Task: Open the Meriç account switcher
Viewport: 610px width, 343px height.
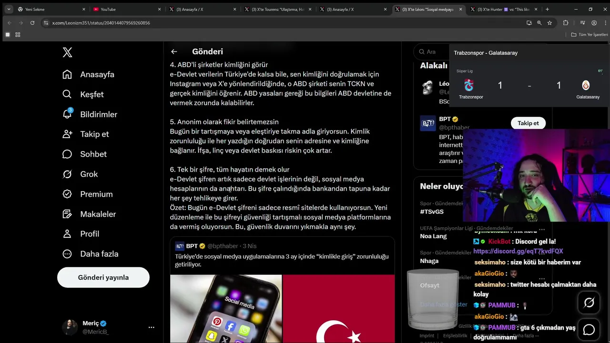Action: coord(110,327)
